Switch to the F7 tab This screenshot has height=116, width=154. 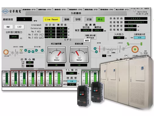[x=122, y=9]
